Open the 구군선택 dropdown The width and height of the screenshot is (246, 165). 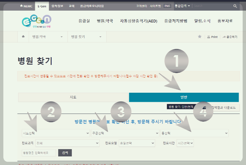click(125, 133)
